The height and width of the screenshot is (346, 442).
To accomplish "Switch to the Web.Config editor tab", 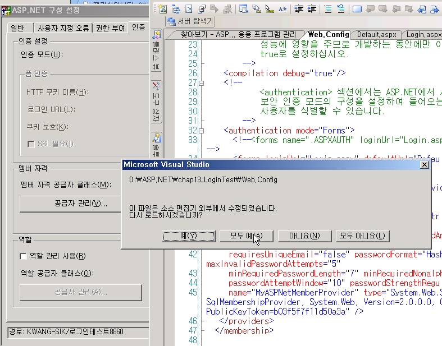I will 329,35.
